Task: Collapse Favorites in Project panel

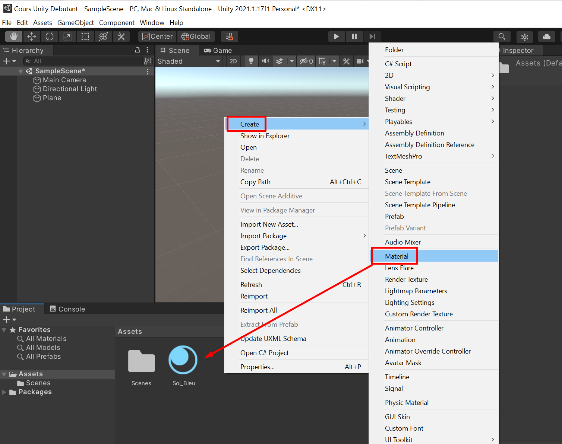Action: pyautogui.click(x=4, y=330)
